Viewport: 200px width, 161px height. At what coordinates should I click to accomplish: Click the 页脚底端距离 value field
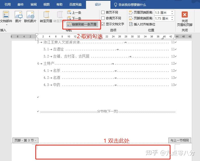(x=162, y=19)
